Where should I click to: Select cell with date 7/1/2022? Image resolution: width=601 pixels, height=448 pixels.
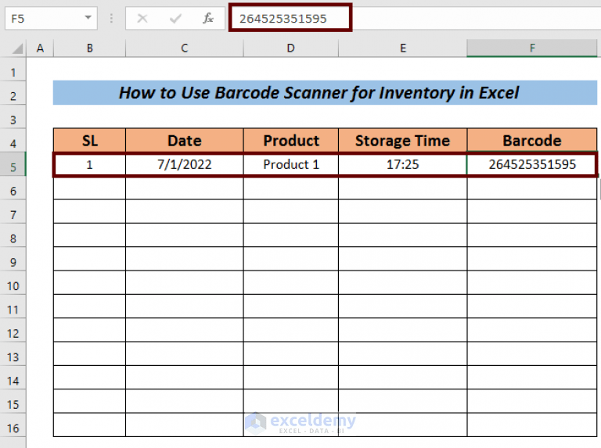point(185,165)
